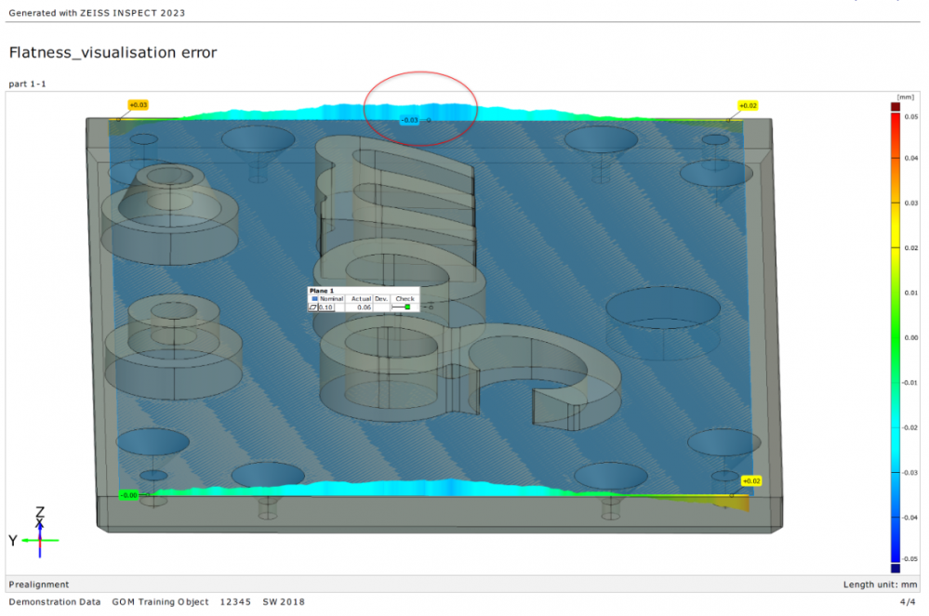
Task: Click the Flatness_visualisation error report title
Action: click(113, 53)
